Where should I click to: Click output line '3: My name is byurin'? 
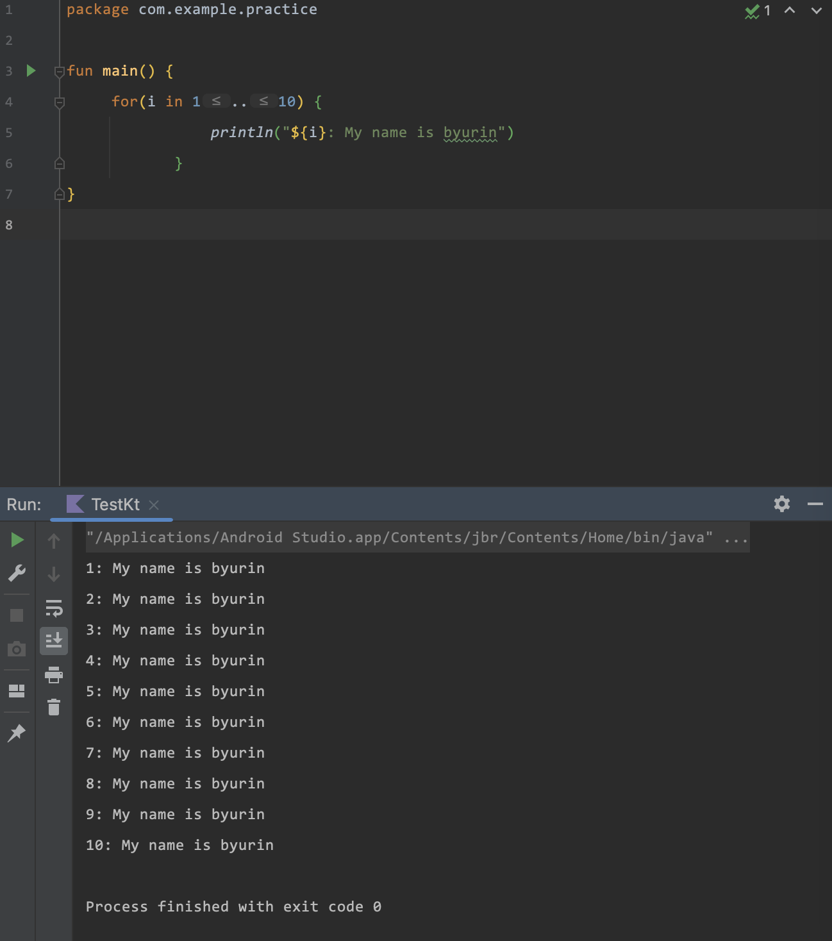point(175,630)
